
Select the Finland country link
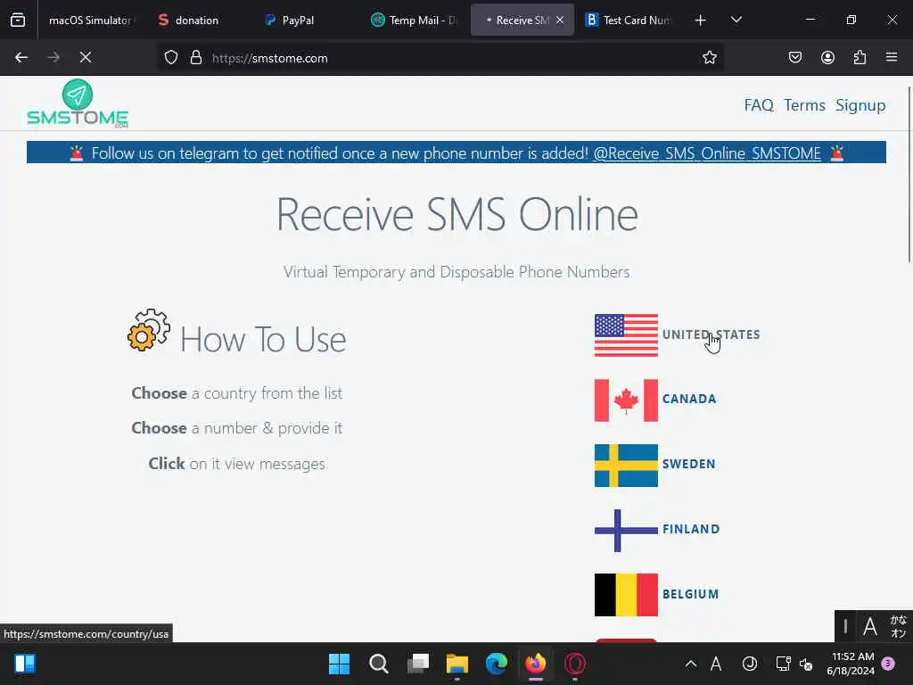(691, 529)
